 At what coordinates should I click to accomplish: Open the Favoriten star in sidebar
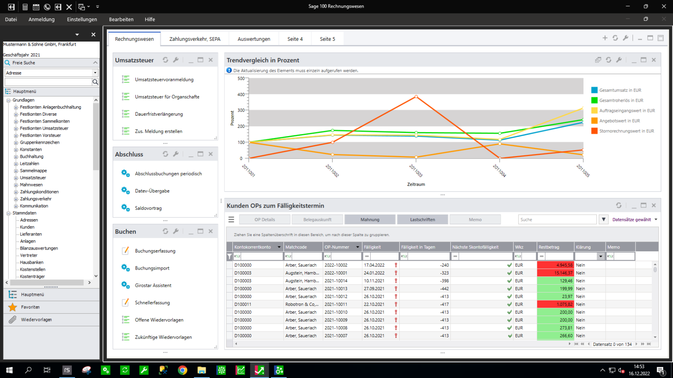click(13, 307)
